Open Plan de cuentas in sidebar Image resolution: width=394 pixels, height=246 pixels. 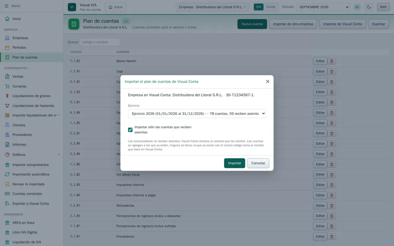pos(32,57)
